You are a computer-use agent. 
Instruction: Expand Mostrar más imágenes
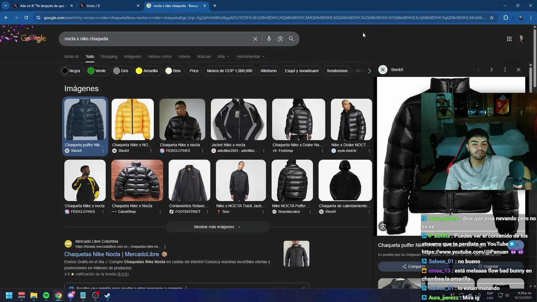point(217,227)
